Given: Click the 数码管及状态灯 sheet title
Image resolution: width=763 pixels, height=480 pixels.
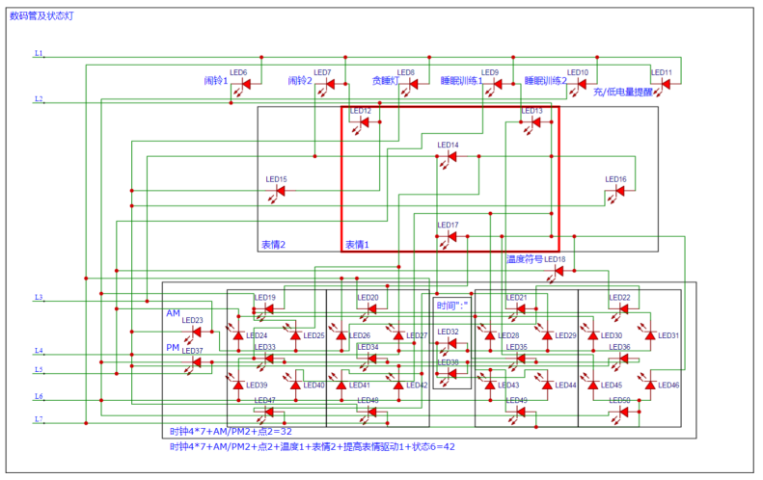Looking at the screenshot, I should tap(41, 16).
